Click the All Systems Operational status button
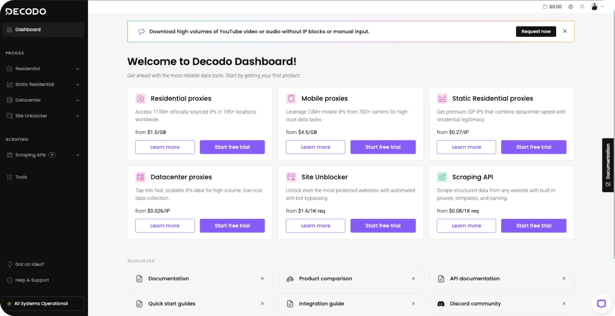 43,304
